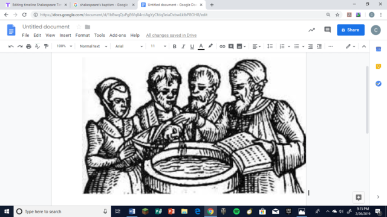Screen dimensions: 387x217
Task: Run the spelling and grammar check icon
Action: click(x=37, y=46)
